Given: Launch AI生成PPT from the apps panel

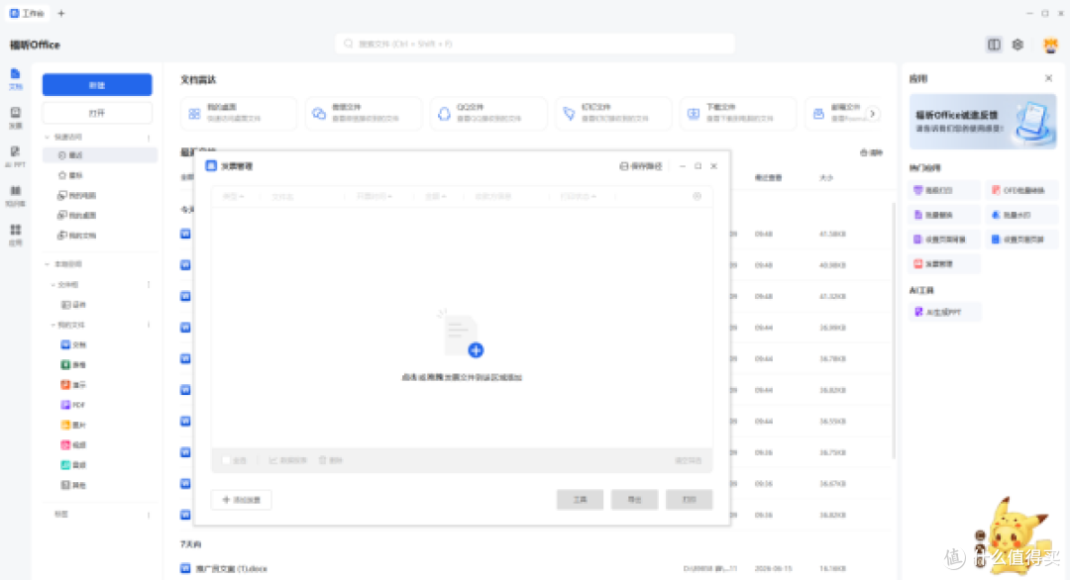Looking at the screenshot, I should click(945, 312).
